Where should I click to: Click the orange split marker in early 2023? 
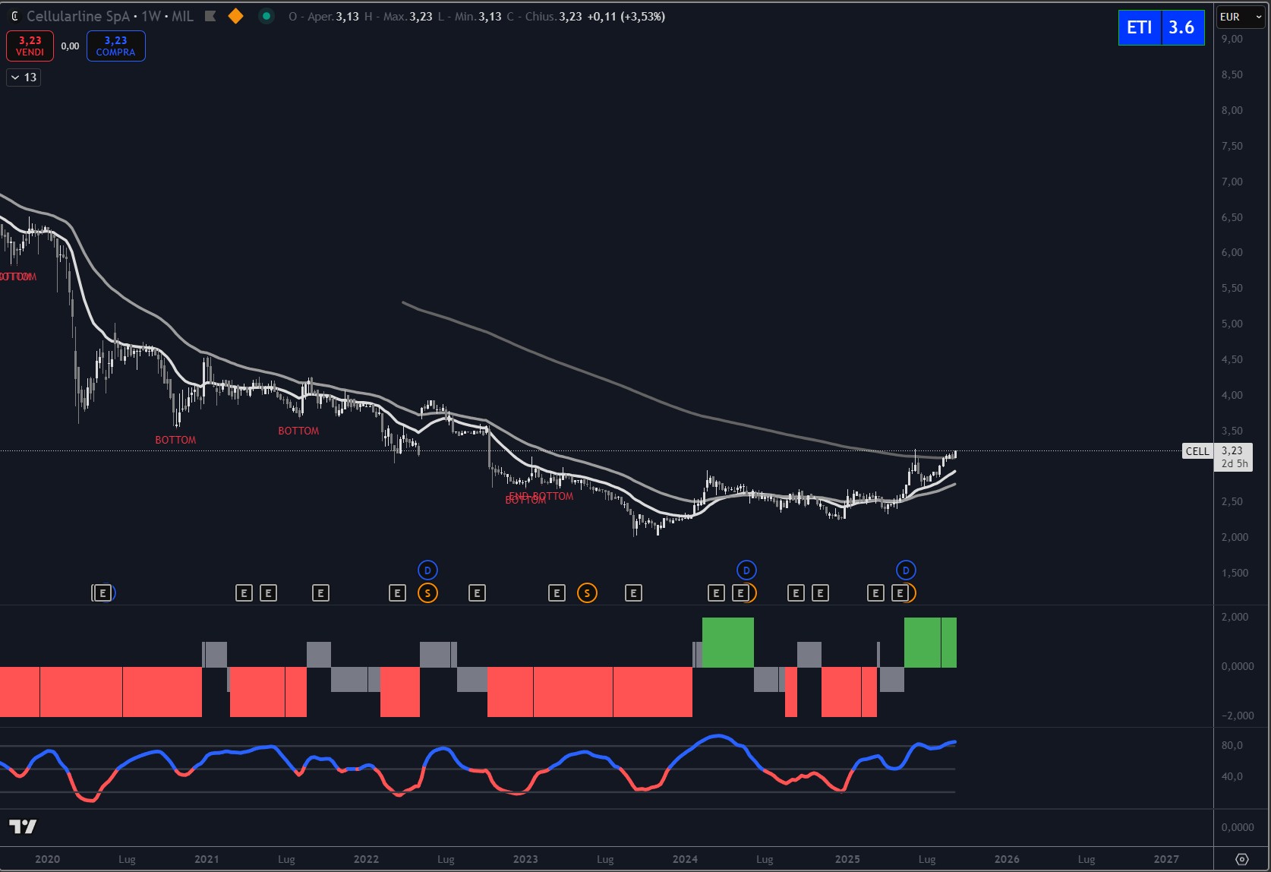tap(587, 593)
